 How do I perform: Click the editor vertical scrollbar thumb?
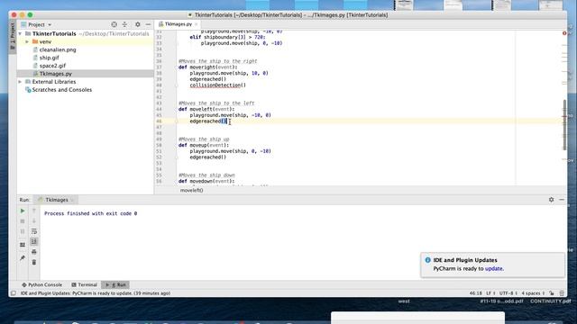564,125
